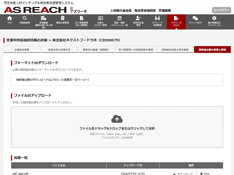Open 求人情報管理 document icon
The image size is (234, 175).
click(82, 18)
